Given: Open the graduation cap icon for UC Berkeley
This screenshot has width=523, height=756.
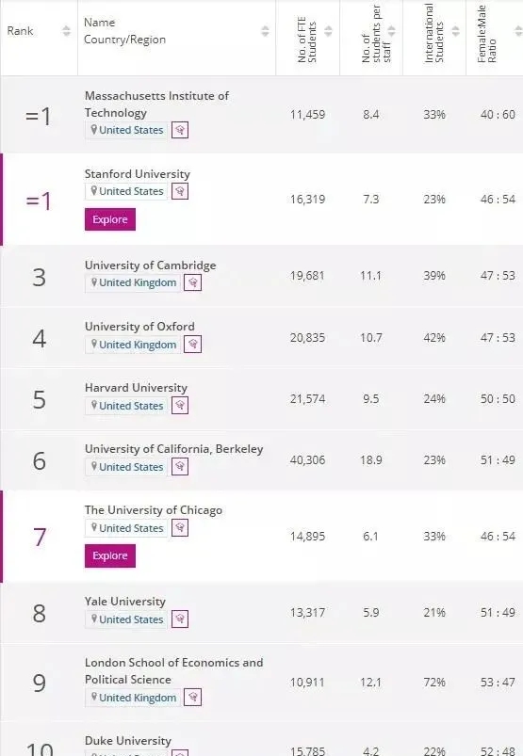Looking at the screenshot, I should pyautogui.click(x=180, y=467).
